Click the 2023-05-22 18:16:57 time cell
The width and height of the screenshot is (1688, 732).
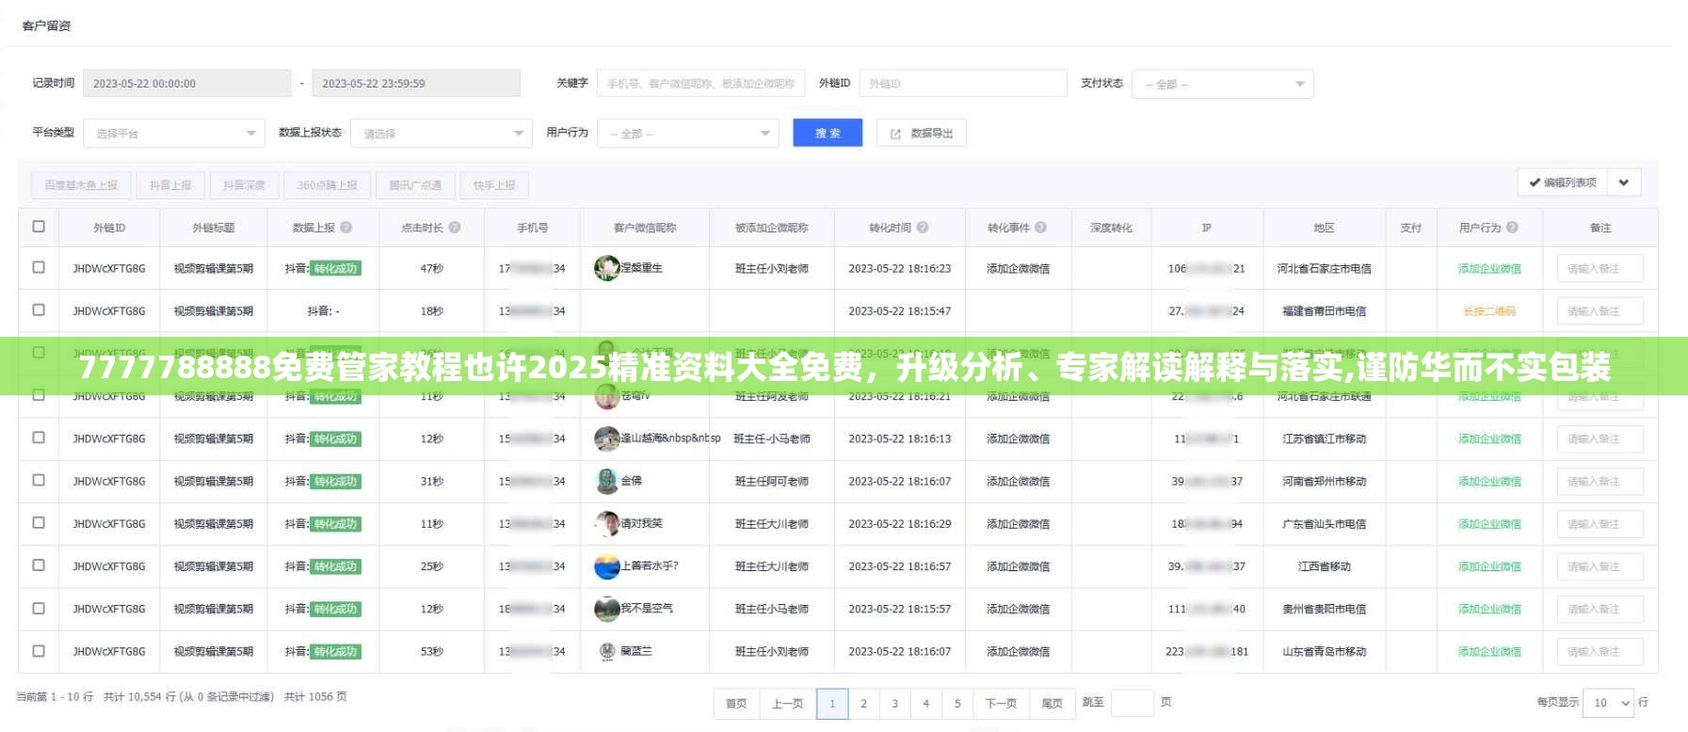tap(899, 566)
